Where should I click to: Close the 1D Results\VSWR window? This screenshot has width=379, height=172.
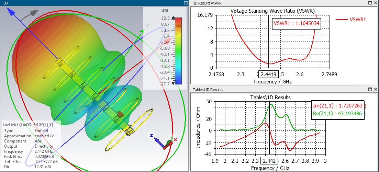(x=375, y=3)
